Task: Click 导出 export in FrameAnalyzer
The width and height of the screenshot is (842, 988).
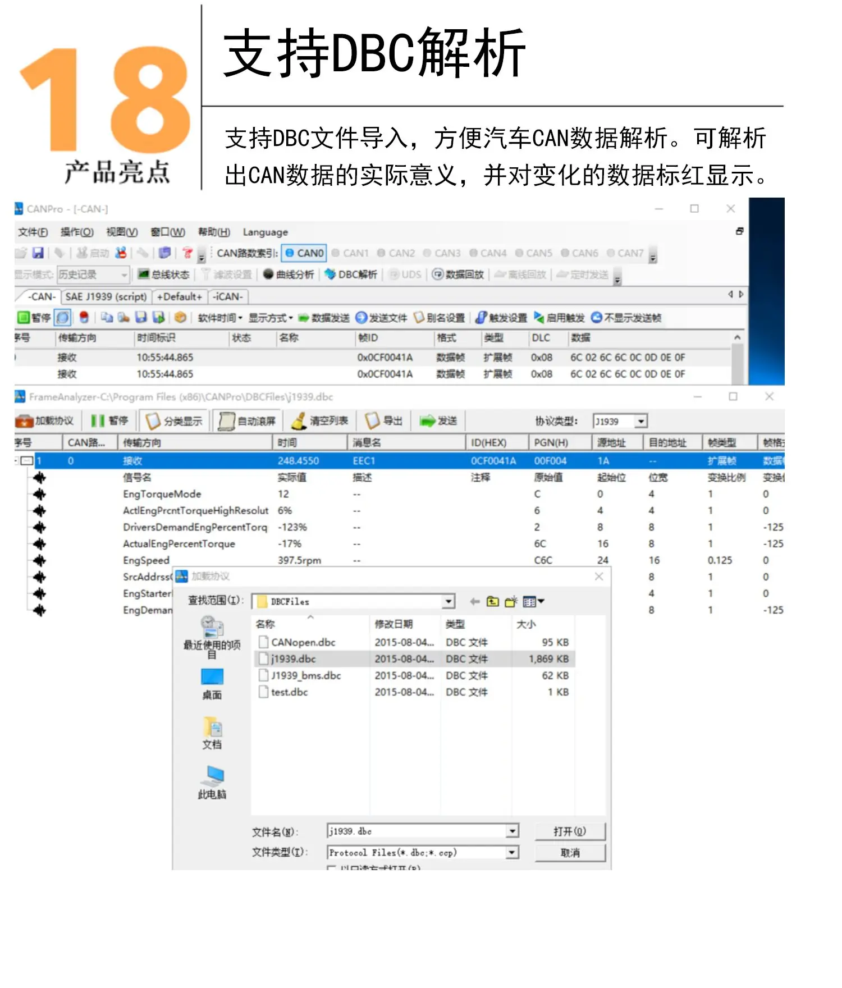Action: (384, 421)
